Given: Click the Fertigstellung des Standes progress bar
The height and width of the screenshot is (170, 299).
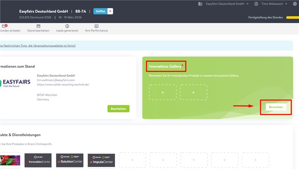Looking at the screenshot, I should [292, 17].
